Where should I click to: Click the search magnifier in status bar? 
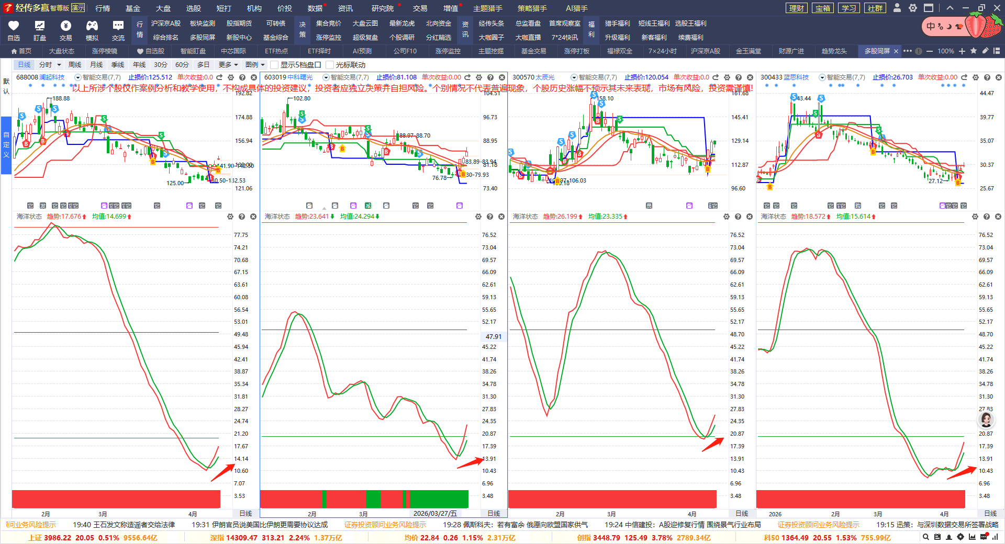tap(926, 537)
